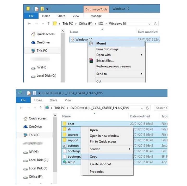Select the bootmgr file
Image resolution: width=187 pixels, height=186 pixels.
71,151
